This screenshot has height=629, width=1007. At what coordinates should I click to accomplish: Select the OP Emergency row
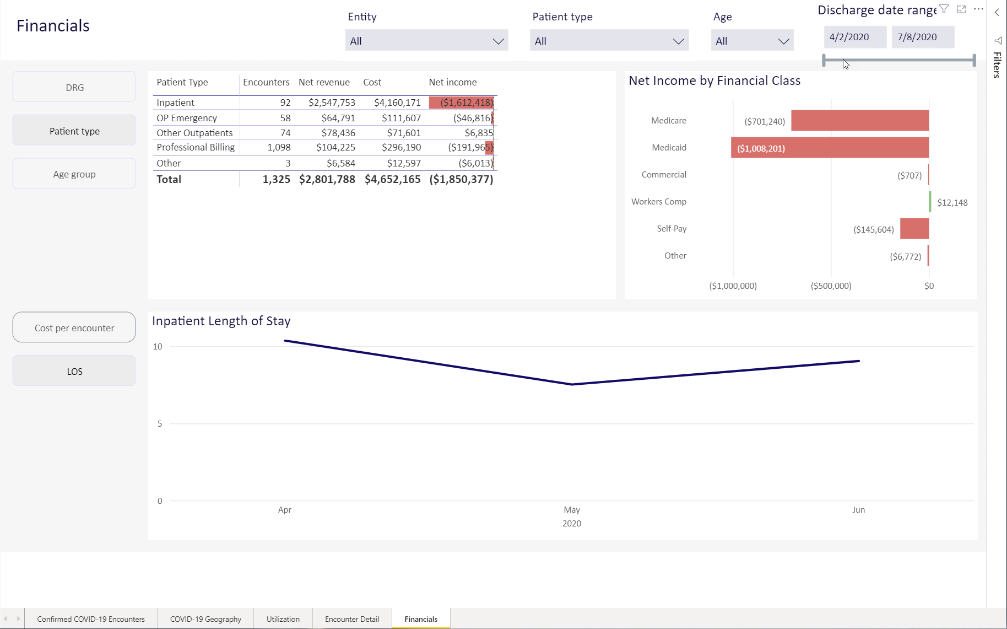click(x=325, y=118)
